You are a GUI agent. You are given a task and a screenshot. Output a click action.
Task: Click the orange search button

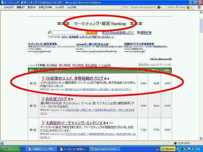pos(92,32)
